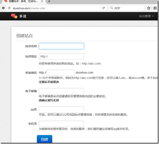Click the 多说 brand name text
The height and width of the screenshot is (144, 159).
click(23, 16)
